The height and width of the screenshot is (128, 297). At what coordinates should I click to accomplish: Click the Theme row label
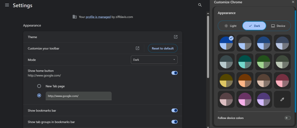point(32,37)
